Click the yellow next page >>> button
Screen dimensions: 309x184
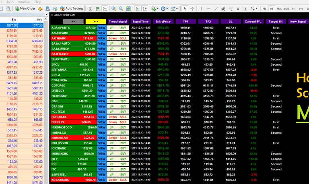click(x=96, y=21)
